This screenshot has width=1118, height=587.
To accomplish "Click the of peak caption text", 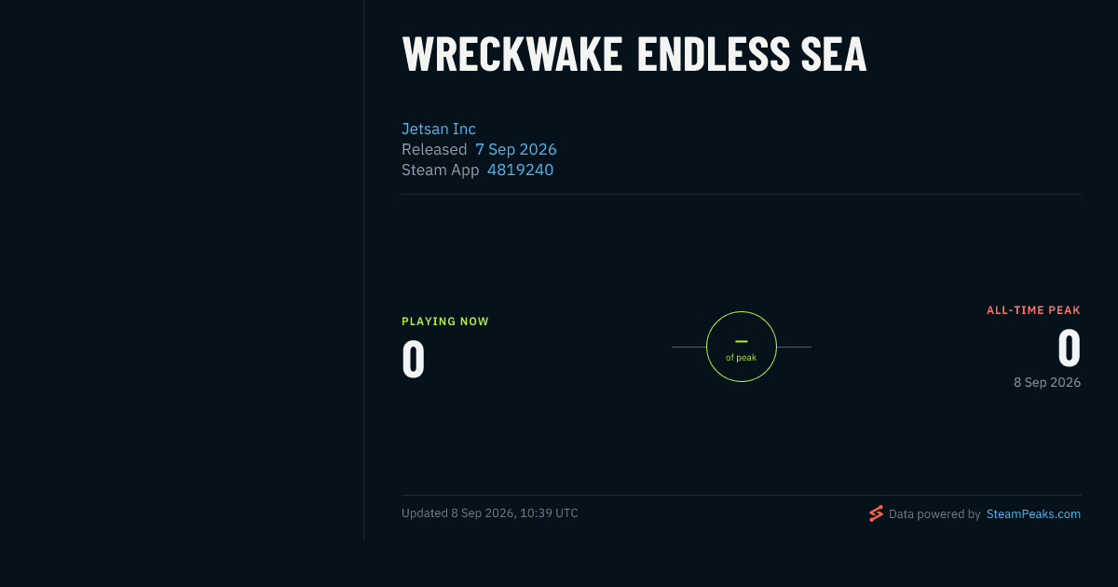I will [x=742, y=358].
